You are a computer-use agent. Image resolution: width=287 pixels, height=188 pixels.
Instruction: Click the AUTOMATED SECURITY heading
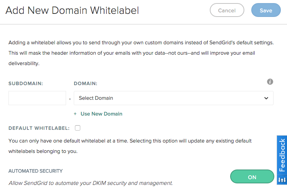(x=35, y=171)
